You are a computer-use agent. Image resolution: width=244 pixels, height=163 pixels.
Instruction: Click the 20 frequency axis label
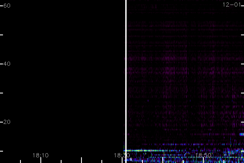tap(7, 122)
